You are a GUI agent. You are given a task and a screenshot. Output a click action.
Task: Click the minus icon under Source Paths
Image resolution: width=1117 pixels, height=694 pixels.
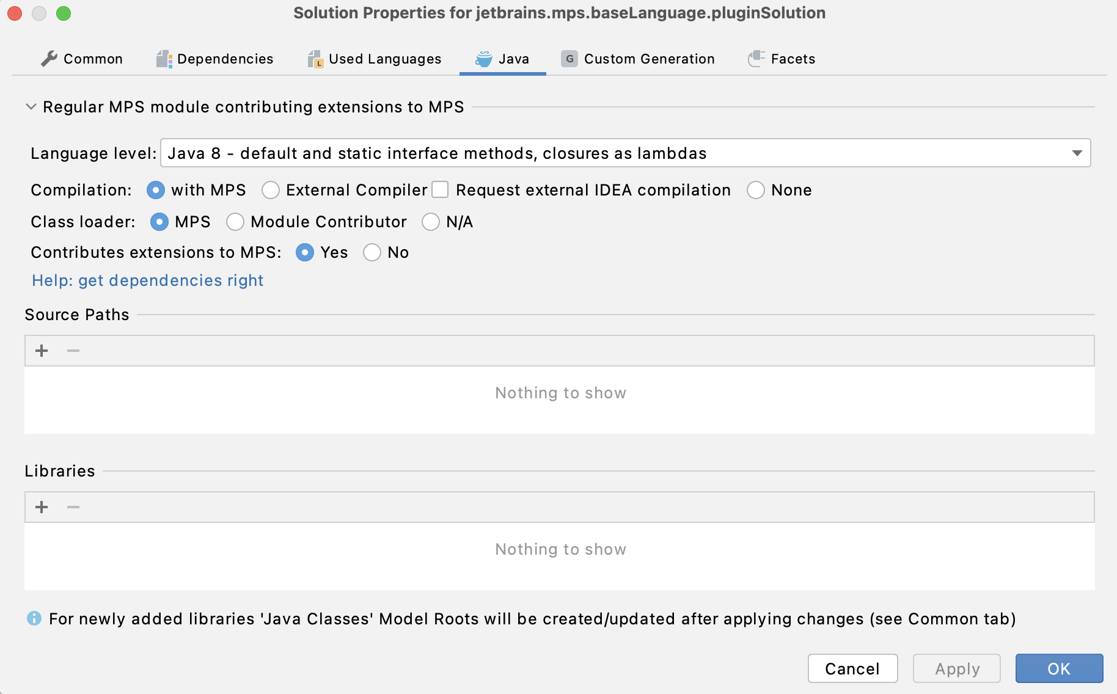pos(73,350)
